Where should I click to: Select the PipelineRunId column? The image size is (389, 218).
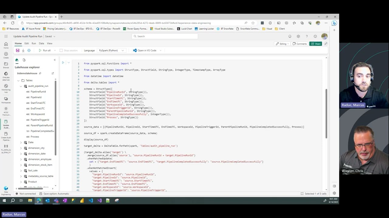38,92
